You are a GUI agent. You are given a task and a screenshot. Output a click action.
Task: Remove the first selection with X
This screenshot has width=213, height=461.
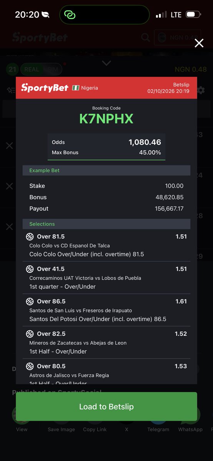(x=9, y=146)
